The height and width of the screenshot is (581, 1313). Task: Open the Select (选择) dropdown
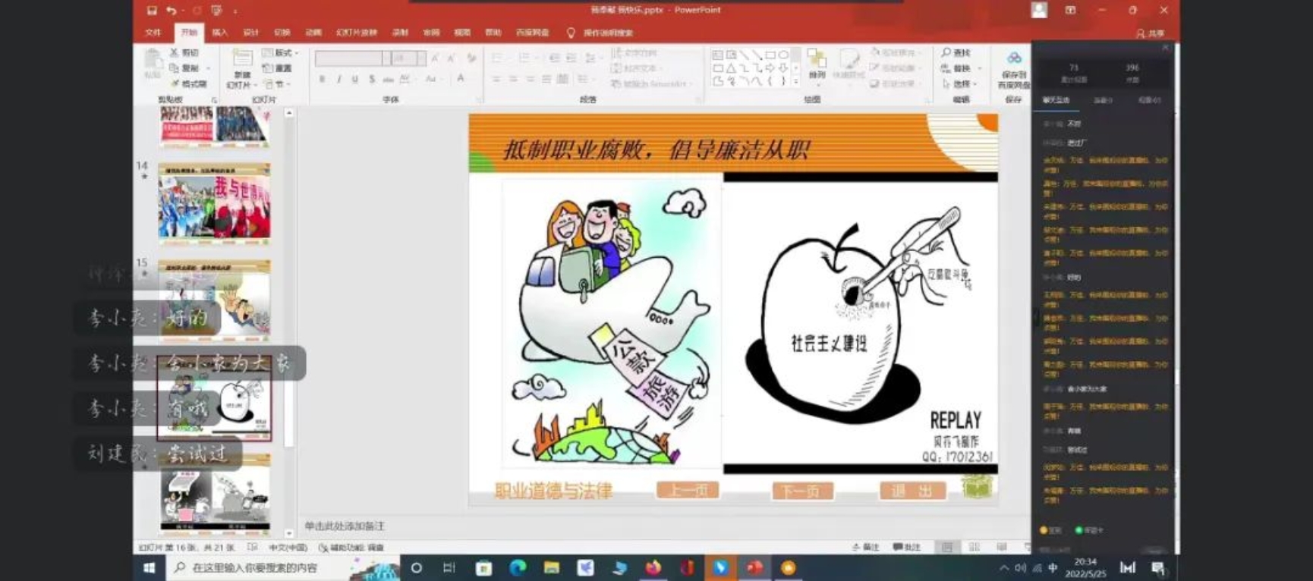click(x=959, y=83)
